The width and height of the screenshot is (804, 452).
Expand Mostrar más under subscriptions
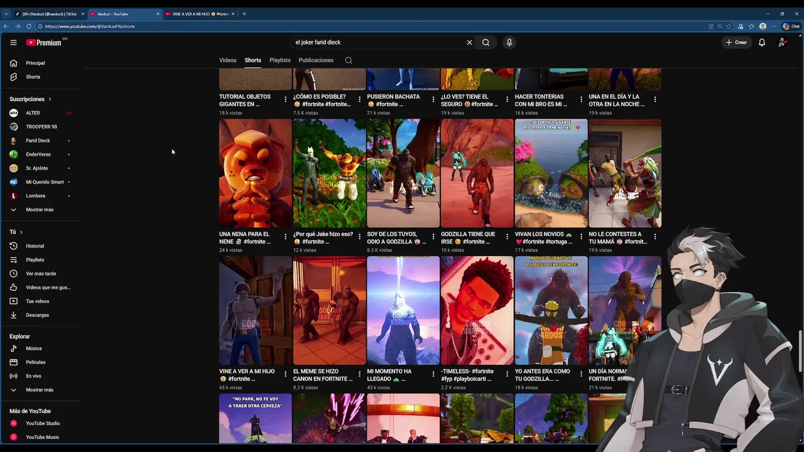[41, 210]
